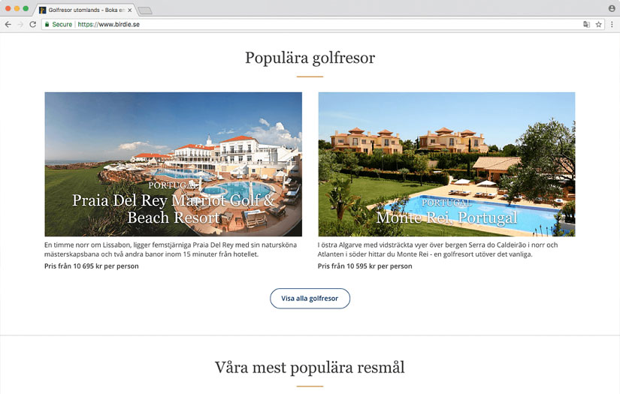Open the Chrome user profile icon
620x394 pixels.
(612, 8)
